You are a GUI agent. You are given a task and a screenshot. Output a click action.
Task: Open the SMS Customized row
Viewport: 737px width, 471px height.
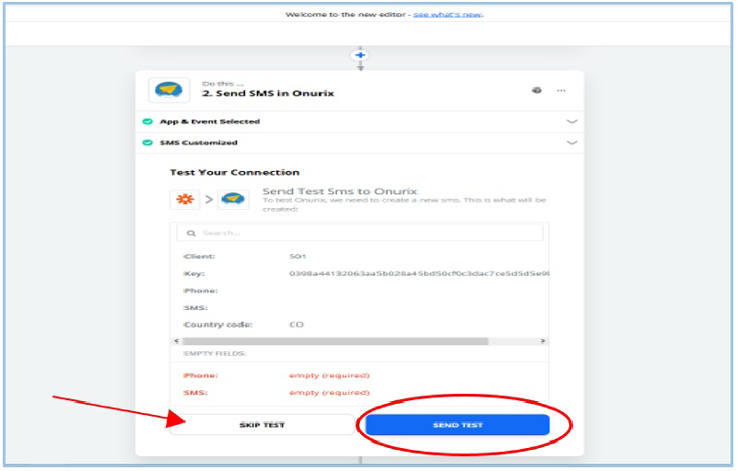pos(359,143)
